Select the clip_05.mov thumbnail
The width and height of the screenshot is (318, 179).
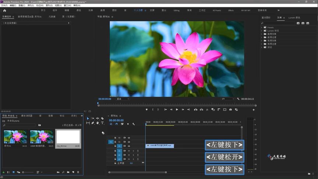tap(68, 137)
